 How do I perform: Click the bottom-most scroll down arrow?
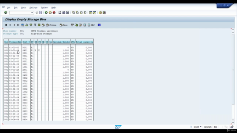[233, 123]
